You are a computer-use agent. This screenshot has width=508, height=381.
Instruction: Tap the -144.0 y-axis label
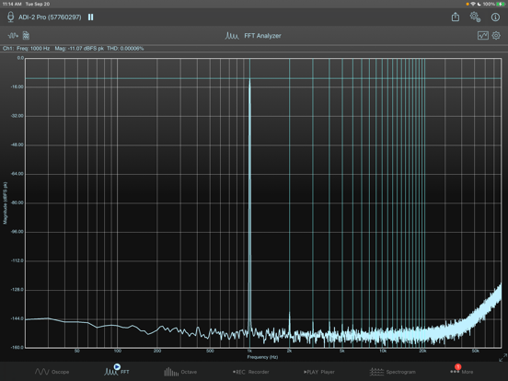click(17, 318)
